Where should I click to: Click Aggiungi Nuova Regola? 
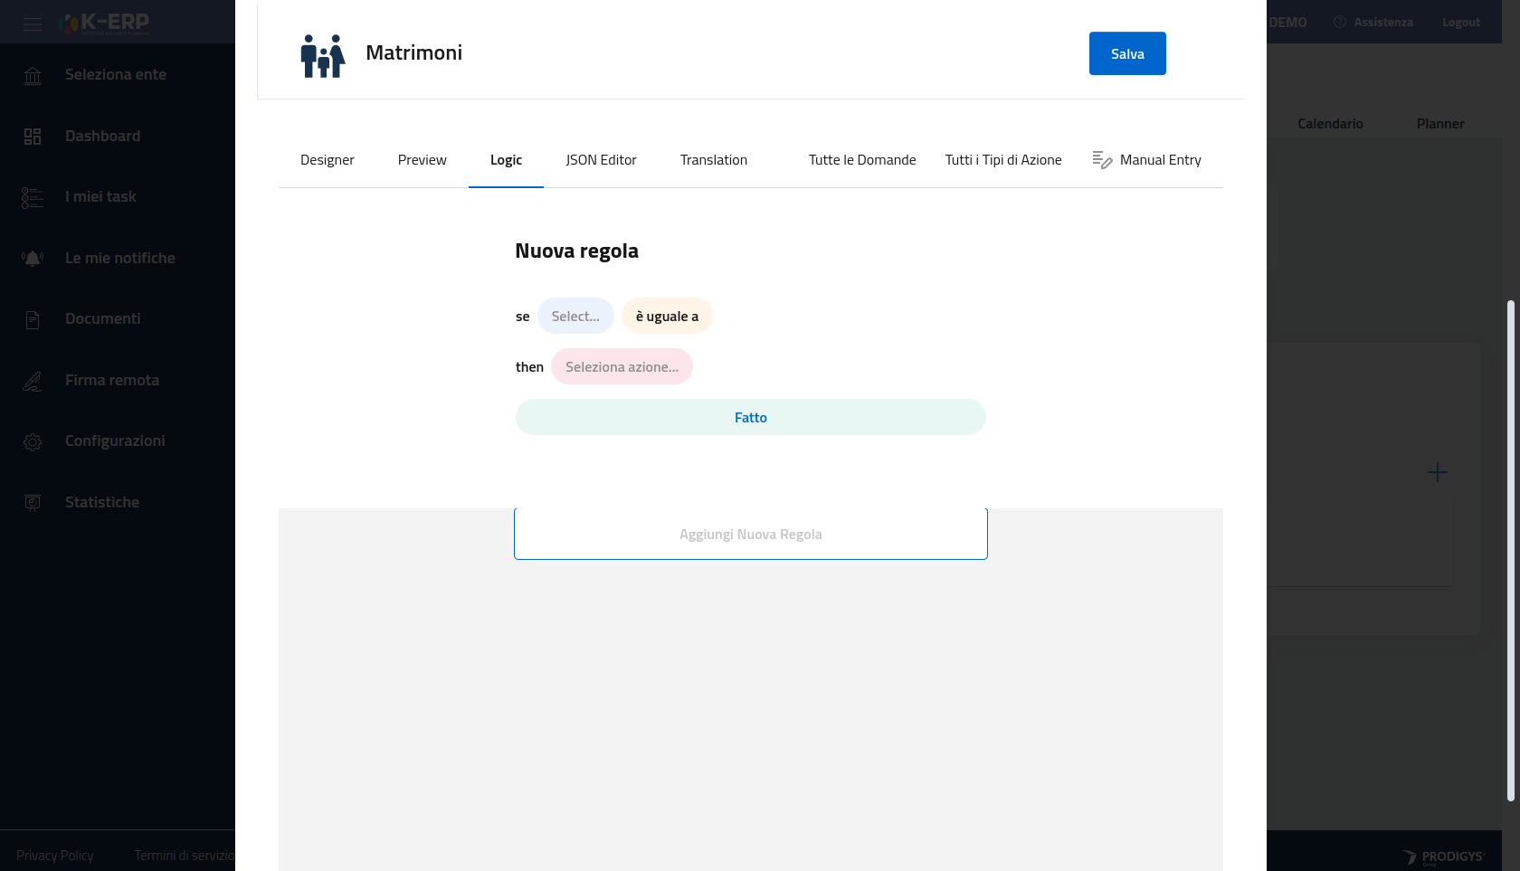(x=750, y=535)
